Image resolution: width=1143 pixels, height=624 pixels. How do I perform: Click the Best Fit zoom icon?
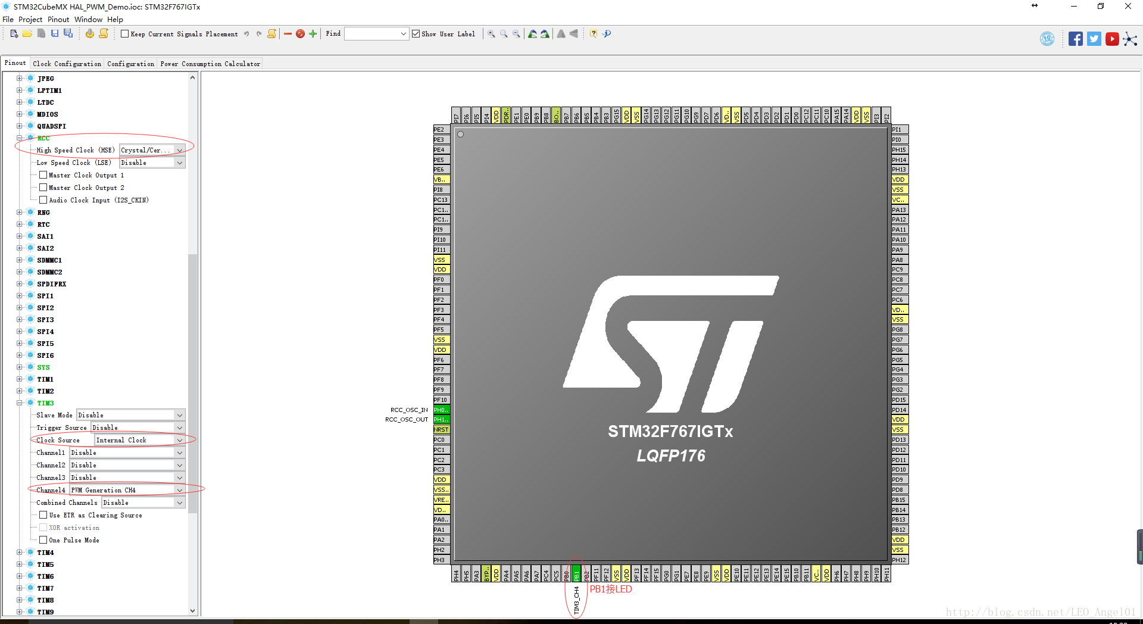pos(504,34)
